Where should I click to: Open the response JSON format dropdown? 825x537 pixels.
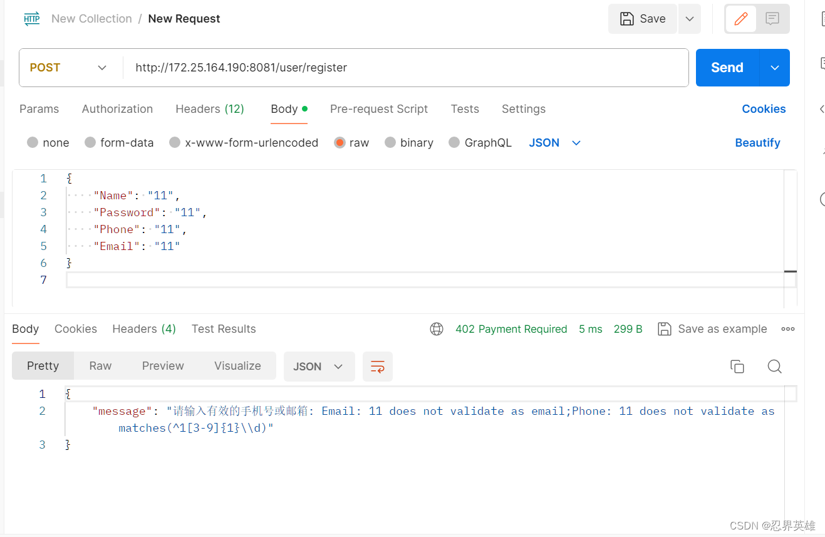tap(319, 367)
